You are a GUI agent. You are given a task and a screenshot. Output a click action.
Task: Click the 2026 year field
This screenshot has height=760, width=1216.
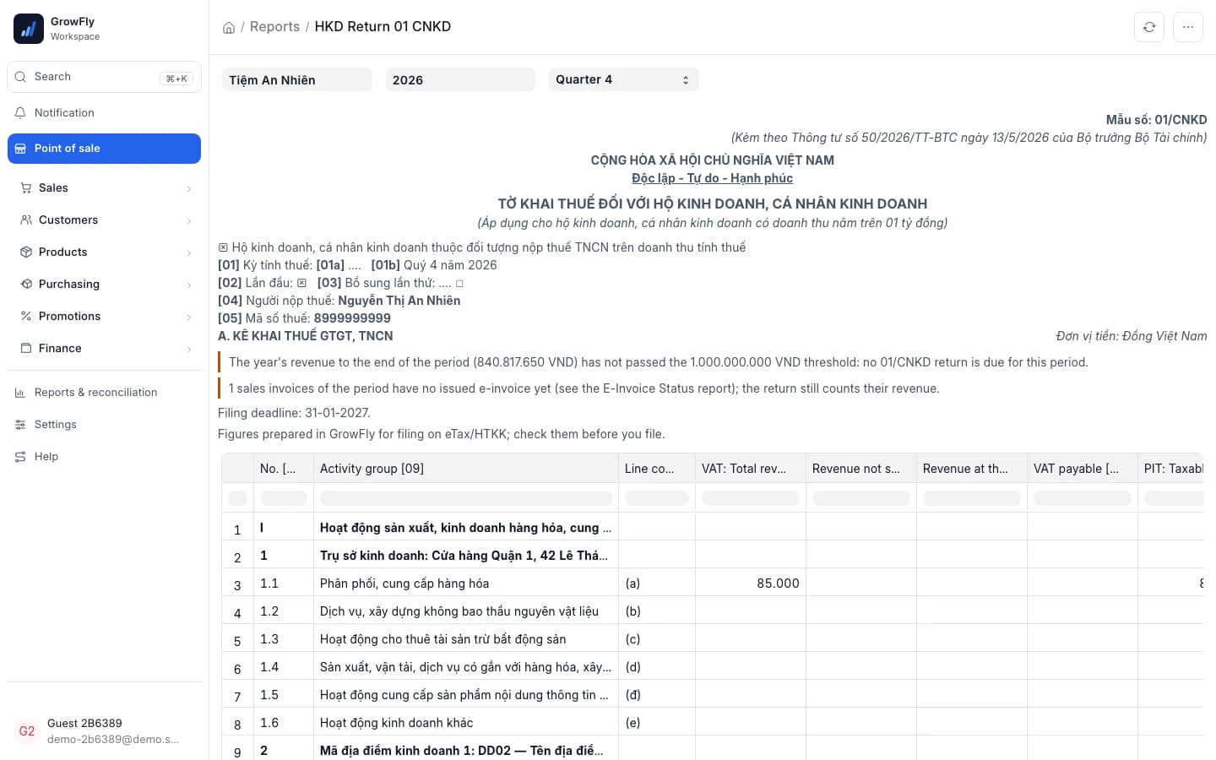[460, 79]
